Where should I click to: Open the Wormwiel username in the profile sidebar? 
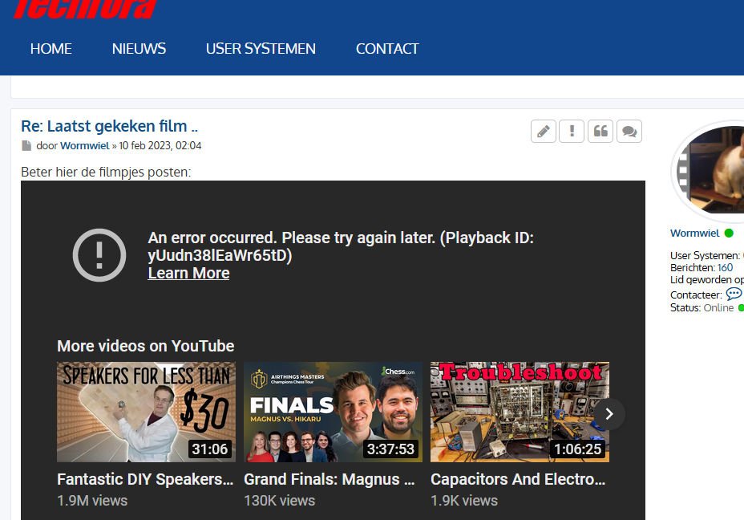click(694, 234)
